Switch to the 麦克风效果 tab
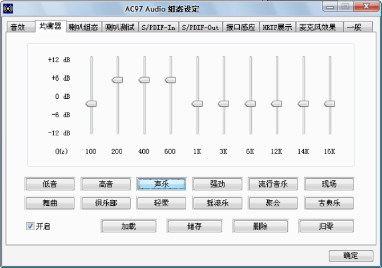Screen dimensions: 382x268 pyautogui.click(x=319, y=27)
